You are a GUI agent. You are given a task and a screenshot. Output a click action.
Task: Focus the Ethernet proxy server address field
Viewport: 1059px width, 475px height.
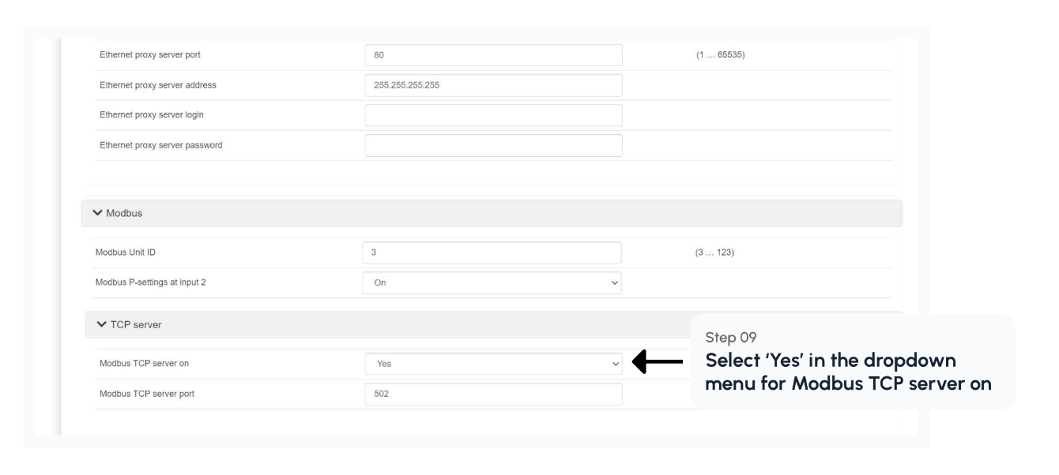click(493, 86)
